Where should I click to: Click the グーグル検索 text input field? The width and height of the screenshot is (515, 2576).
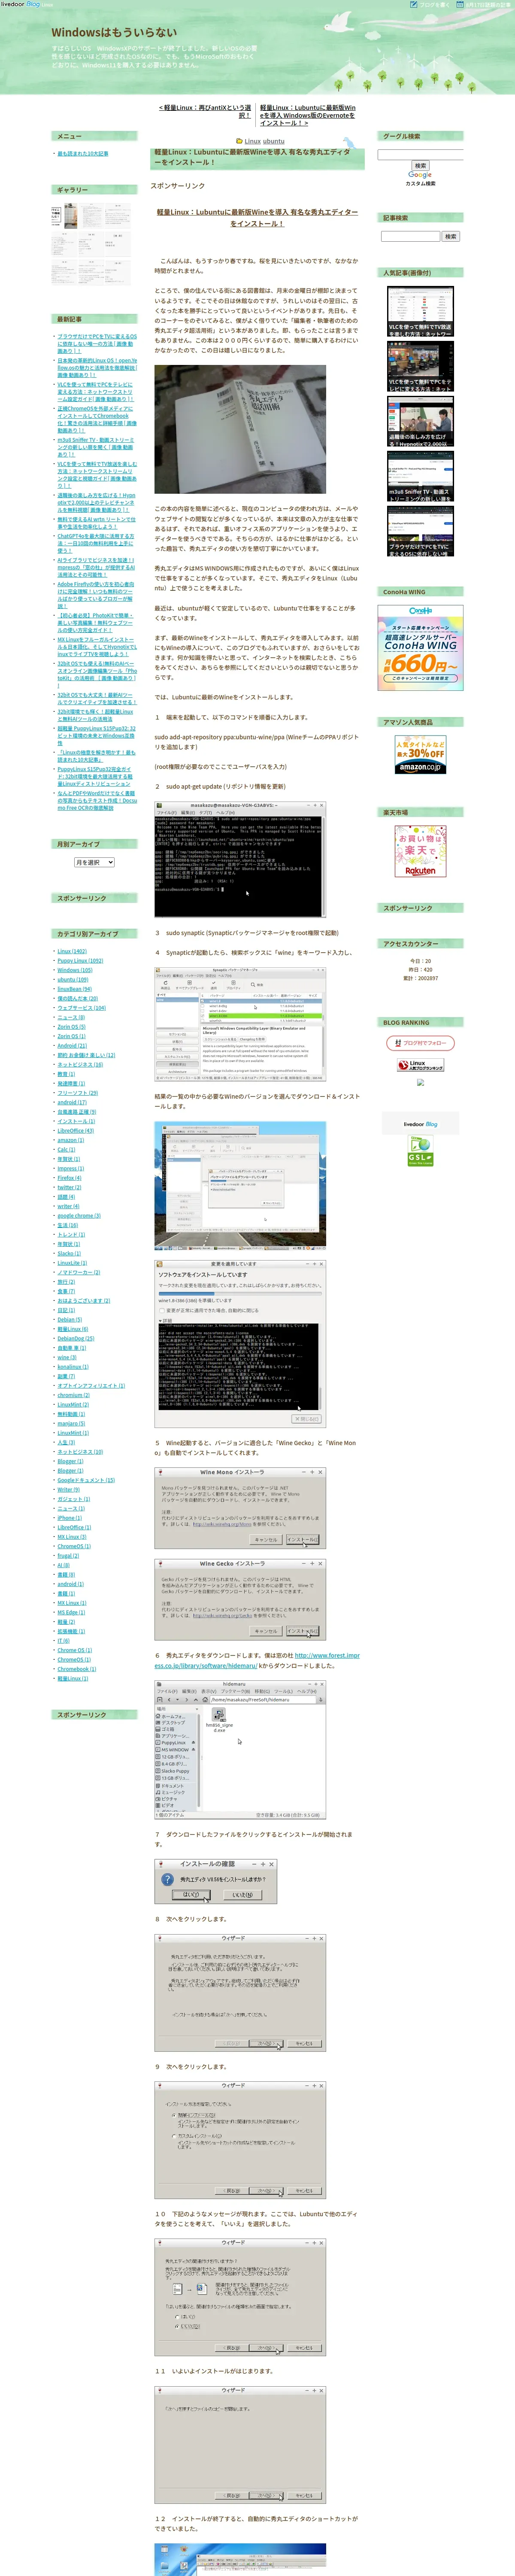pyautogui.click(x=420, y=155)
